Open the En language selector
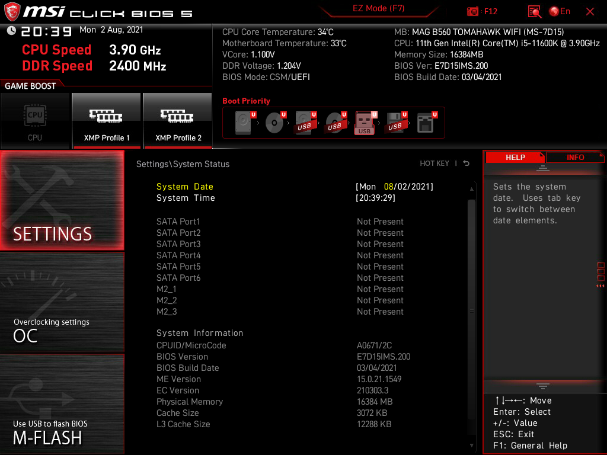This screenshot has width=607, height=455. click(x=560, y=12)
